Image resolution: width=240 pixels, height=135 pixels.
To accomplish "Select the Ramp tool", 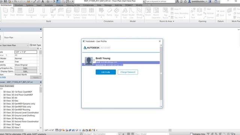I will 109,12.
